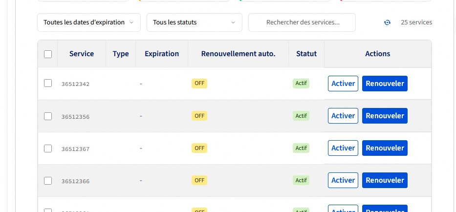
Task: Check the row for service 36512356
Action: pyautogui.click(x=48, y=116)
